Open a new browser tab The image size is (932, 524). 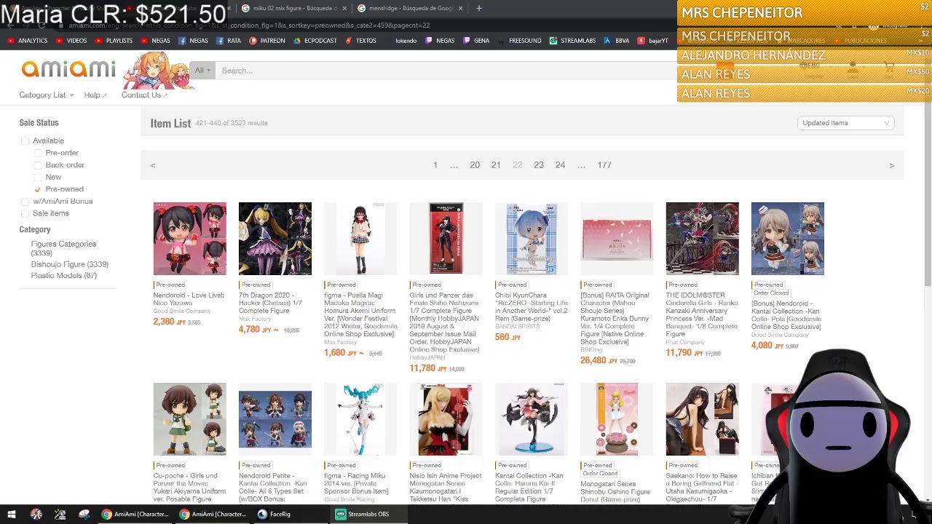pyautogui.click(x=478, y=8)
